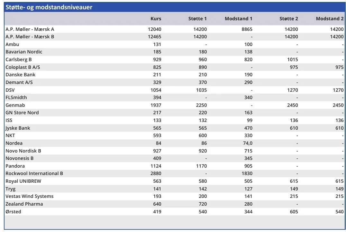This screenshot has height=232, width=346.
Task: Click Pandora's Støtte 1 value 1170
Action: 200,166
